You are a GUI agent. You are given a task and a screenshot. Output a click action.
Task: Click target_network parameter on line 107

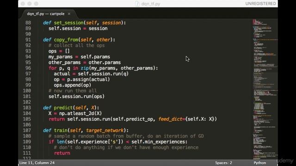click(x=105, y=130)
